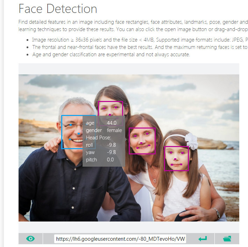Click the Face Detection heading

(x=58, y=9)
